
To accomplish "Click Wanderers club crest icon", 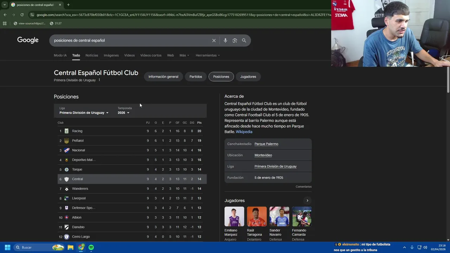I will tap(66, 189).
